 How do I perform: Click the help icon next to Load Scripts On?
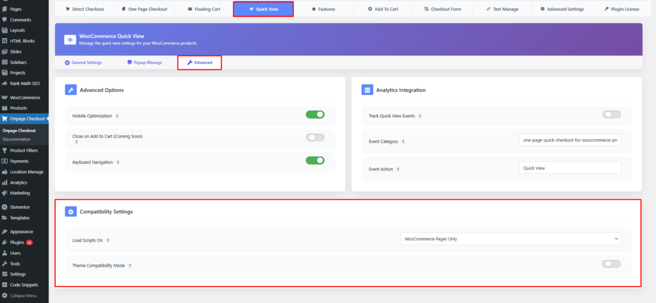(108, 240)
